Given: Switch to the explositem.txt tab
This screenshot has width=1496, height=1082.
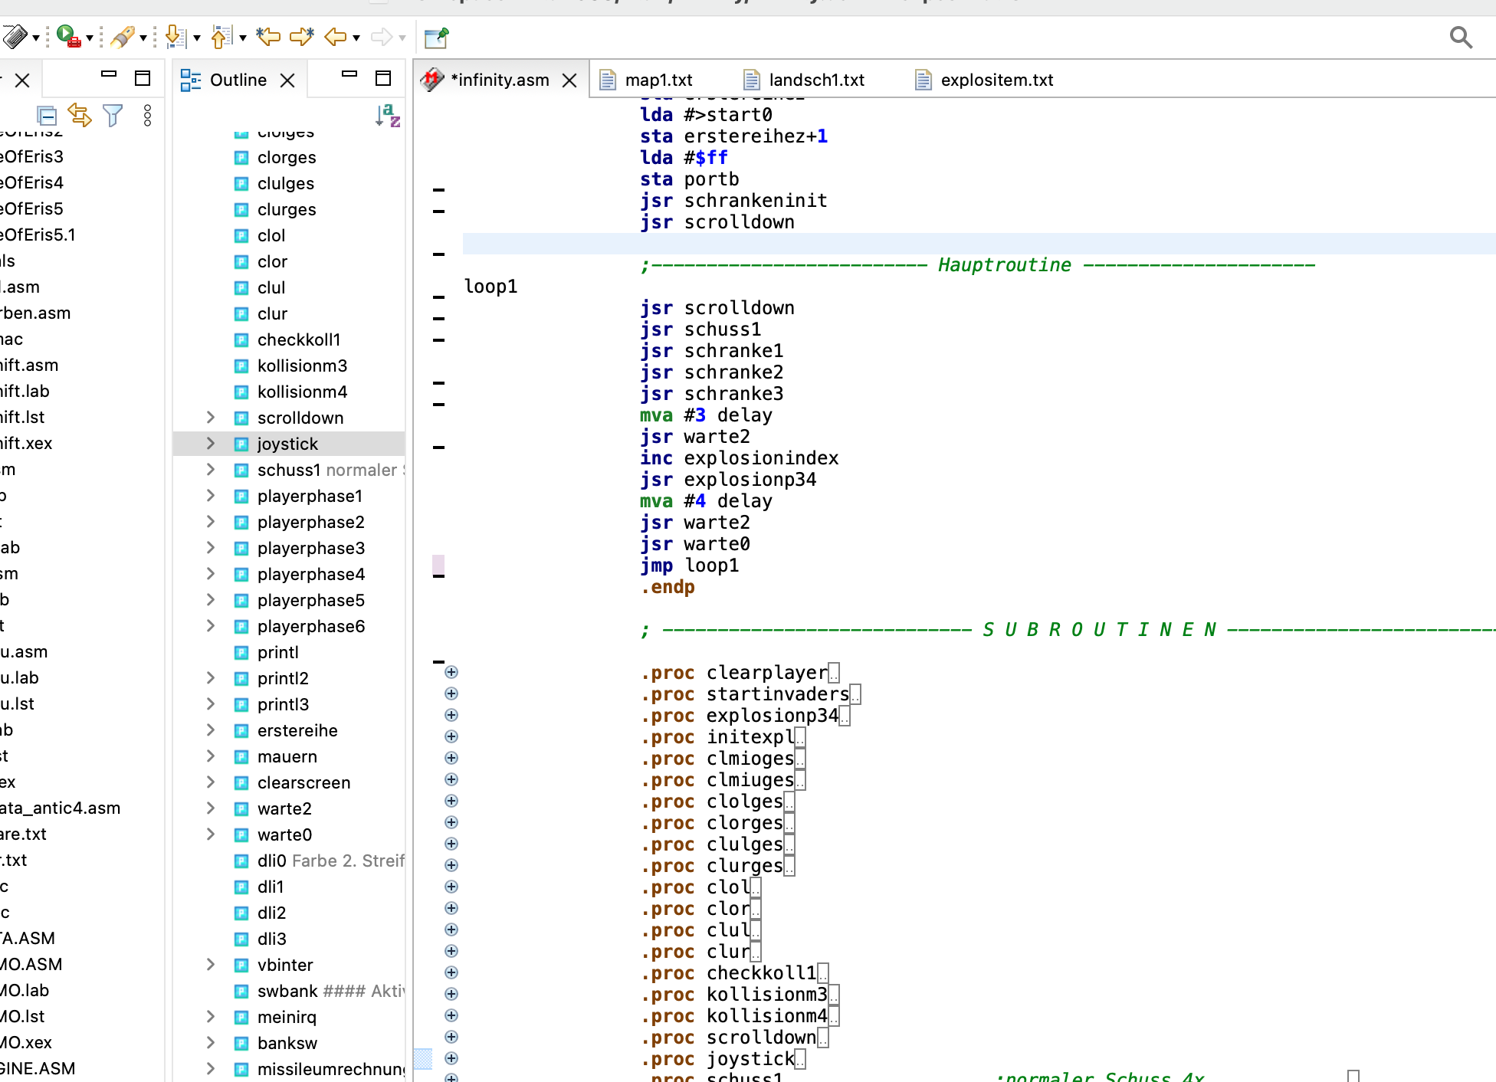Looking at the screenshot, I should (x=996, y=80).
